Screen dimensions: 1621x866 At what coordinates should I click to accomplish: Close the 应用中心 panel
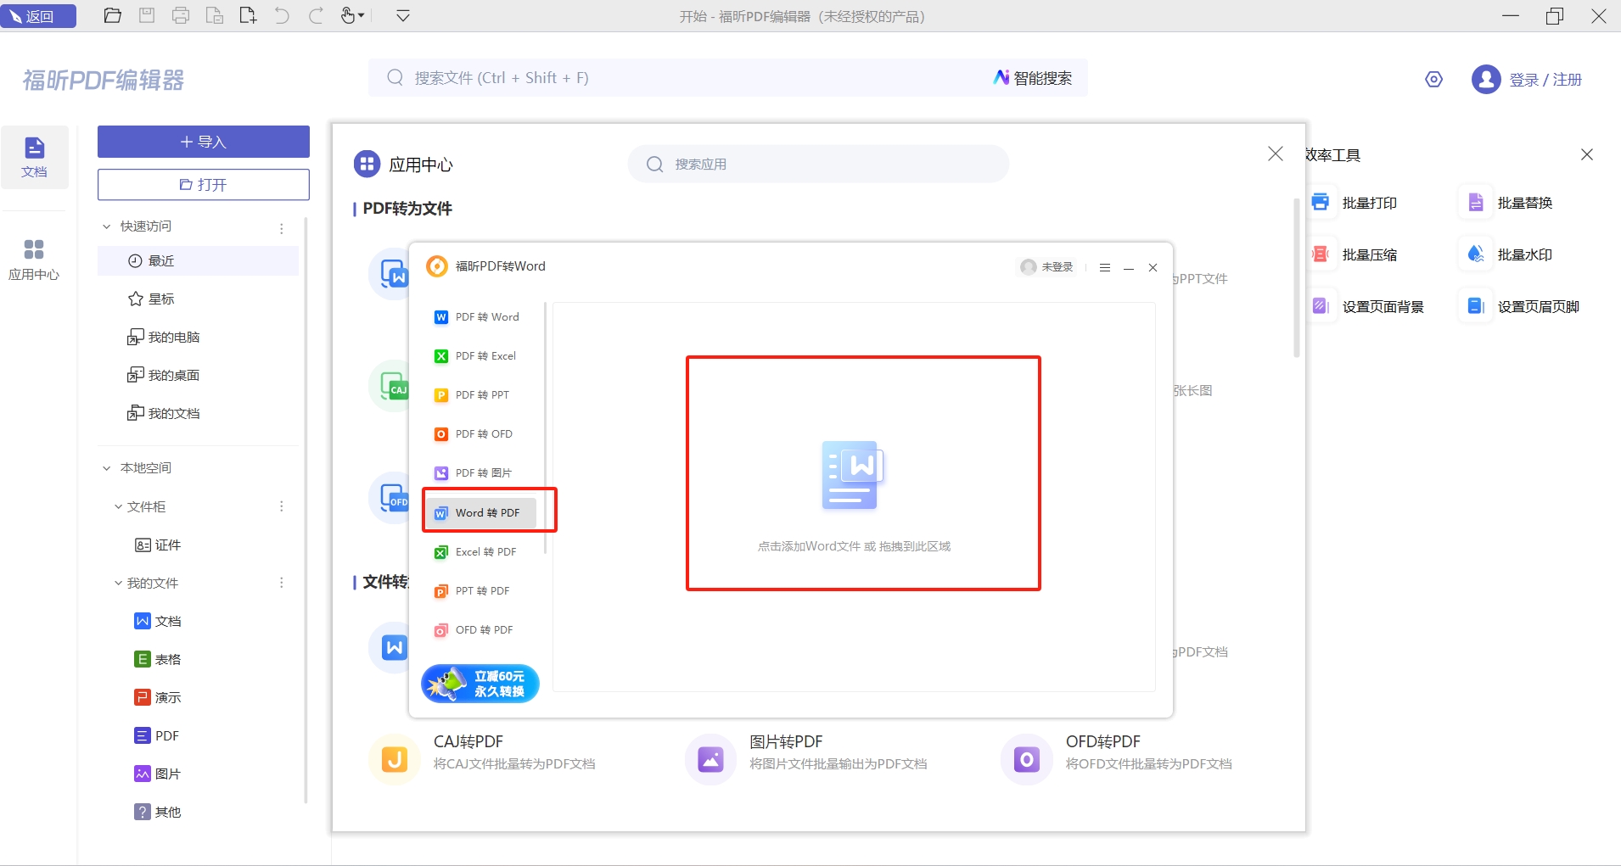pos(1275,154)
